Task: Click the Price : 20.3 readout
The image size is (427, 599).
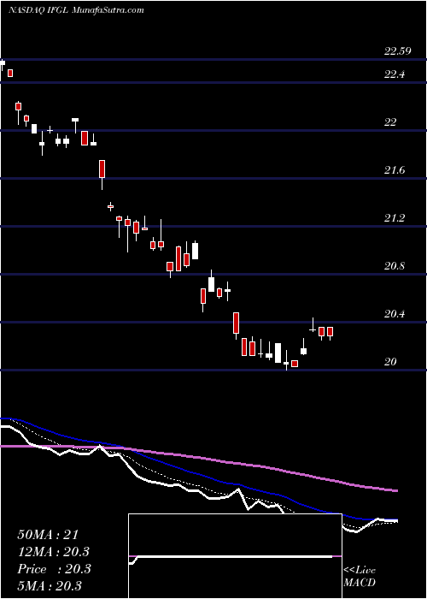Action: pos(54,569)
